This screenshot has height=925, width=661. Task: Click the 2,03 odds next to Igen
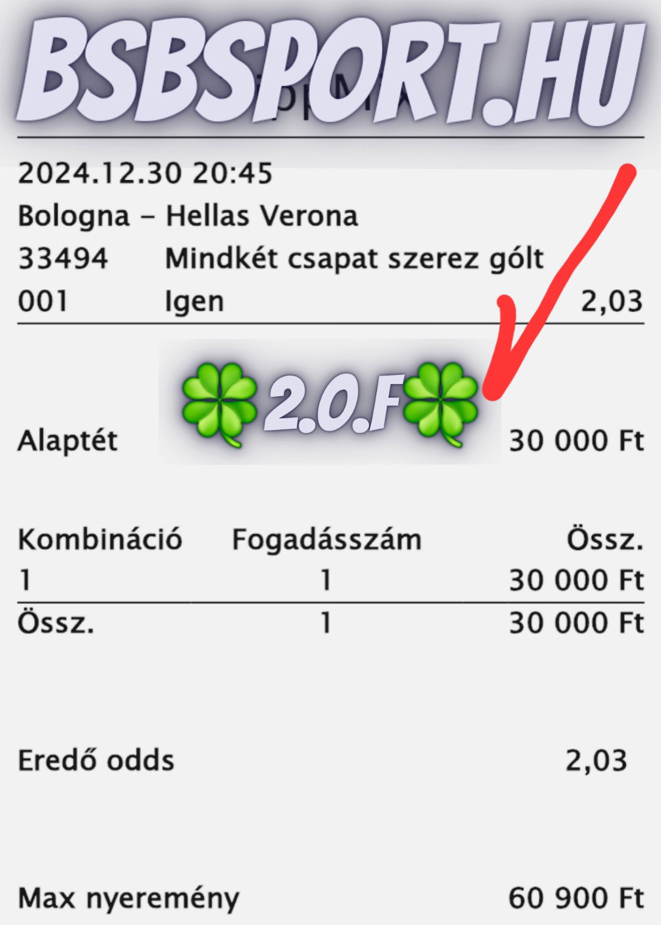(x=611, y=301)
